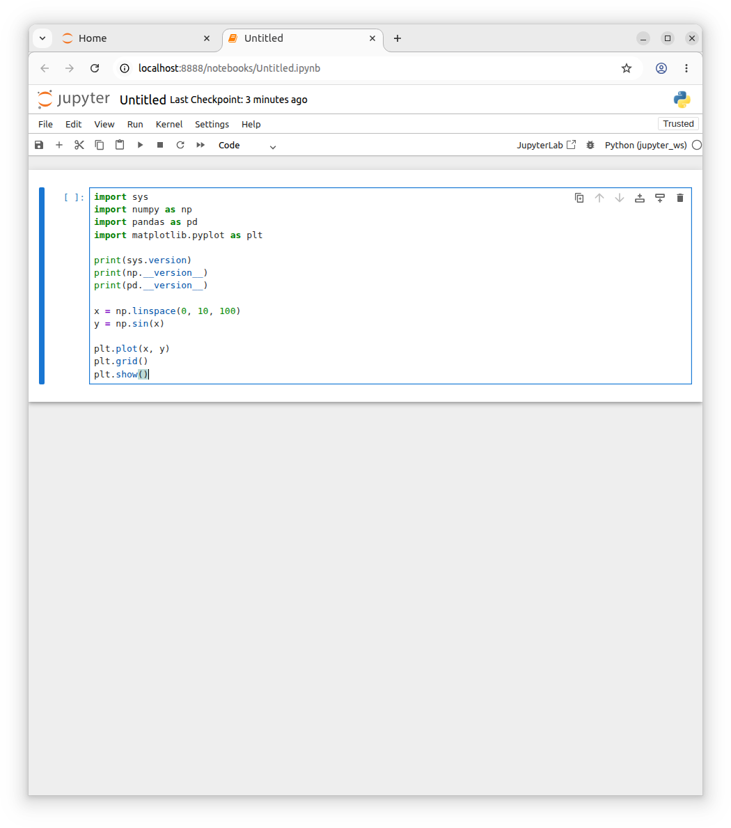Viewport: 731px width, 828px height.
Task: Open the Edit menu
Action: click(x=73, y=124)
